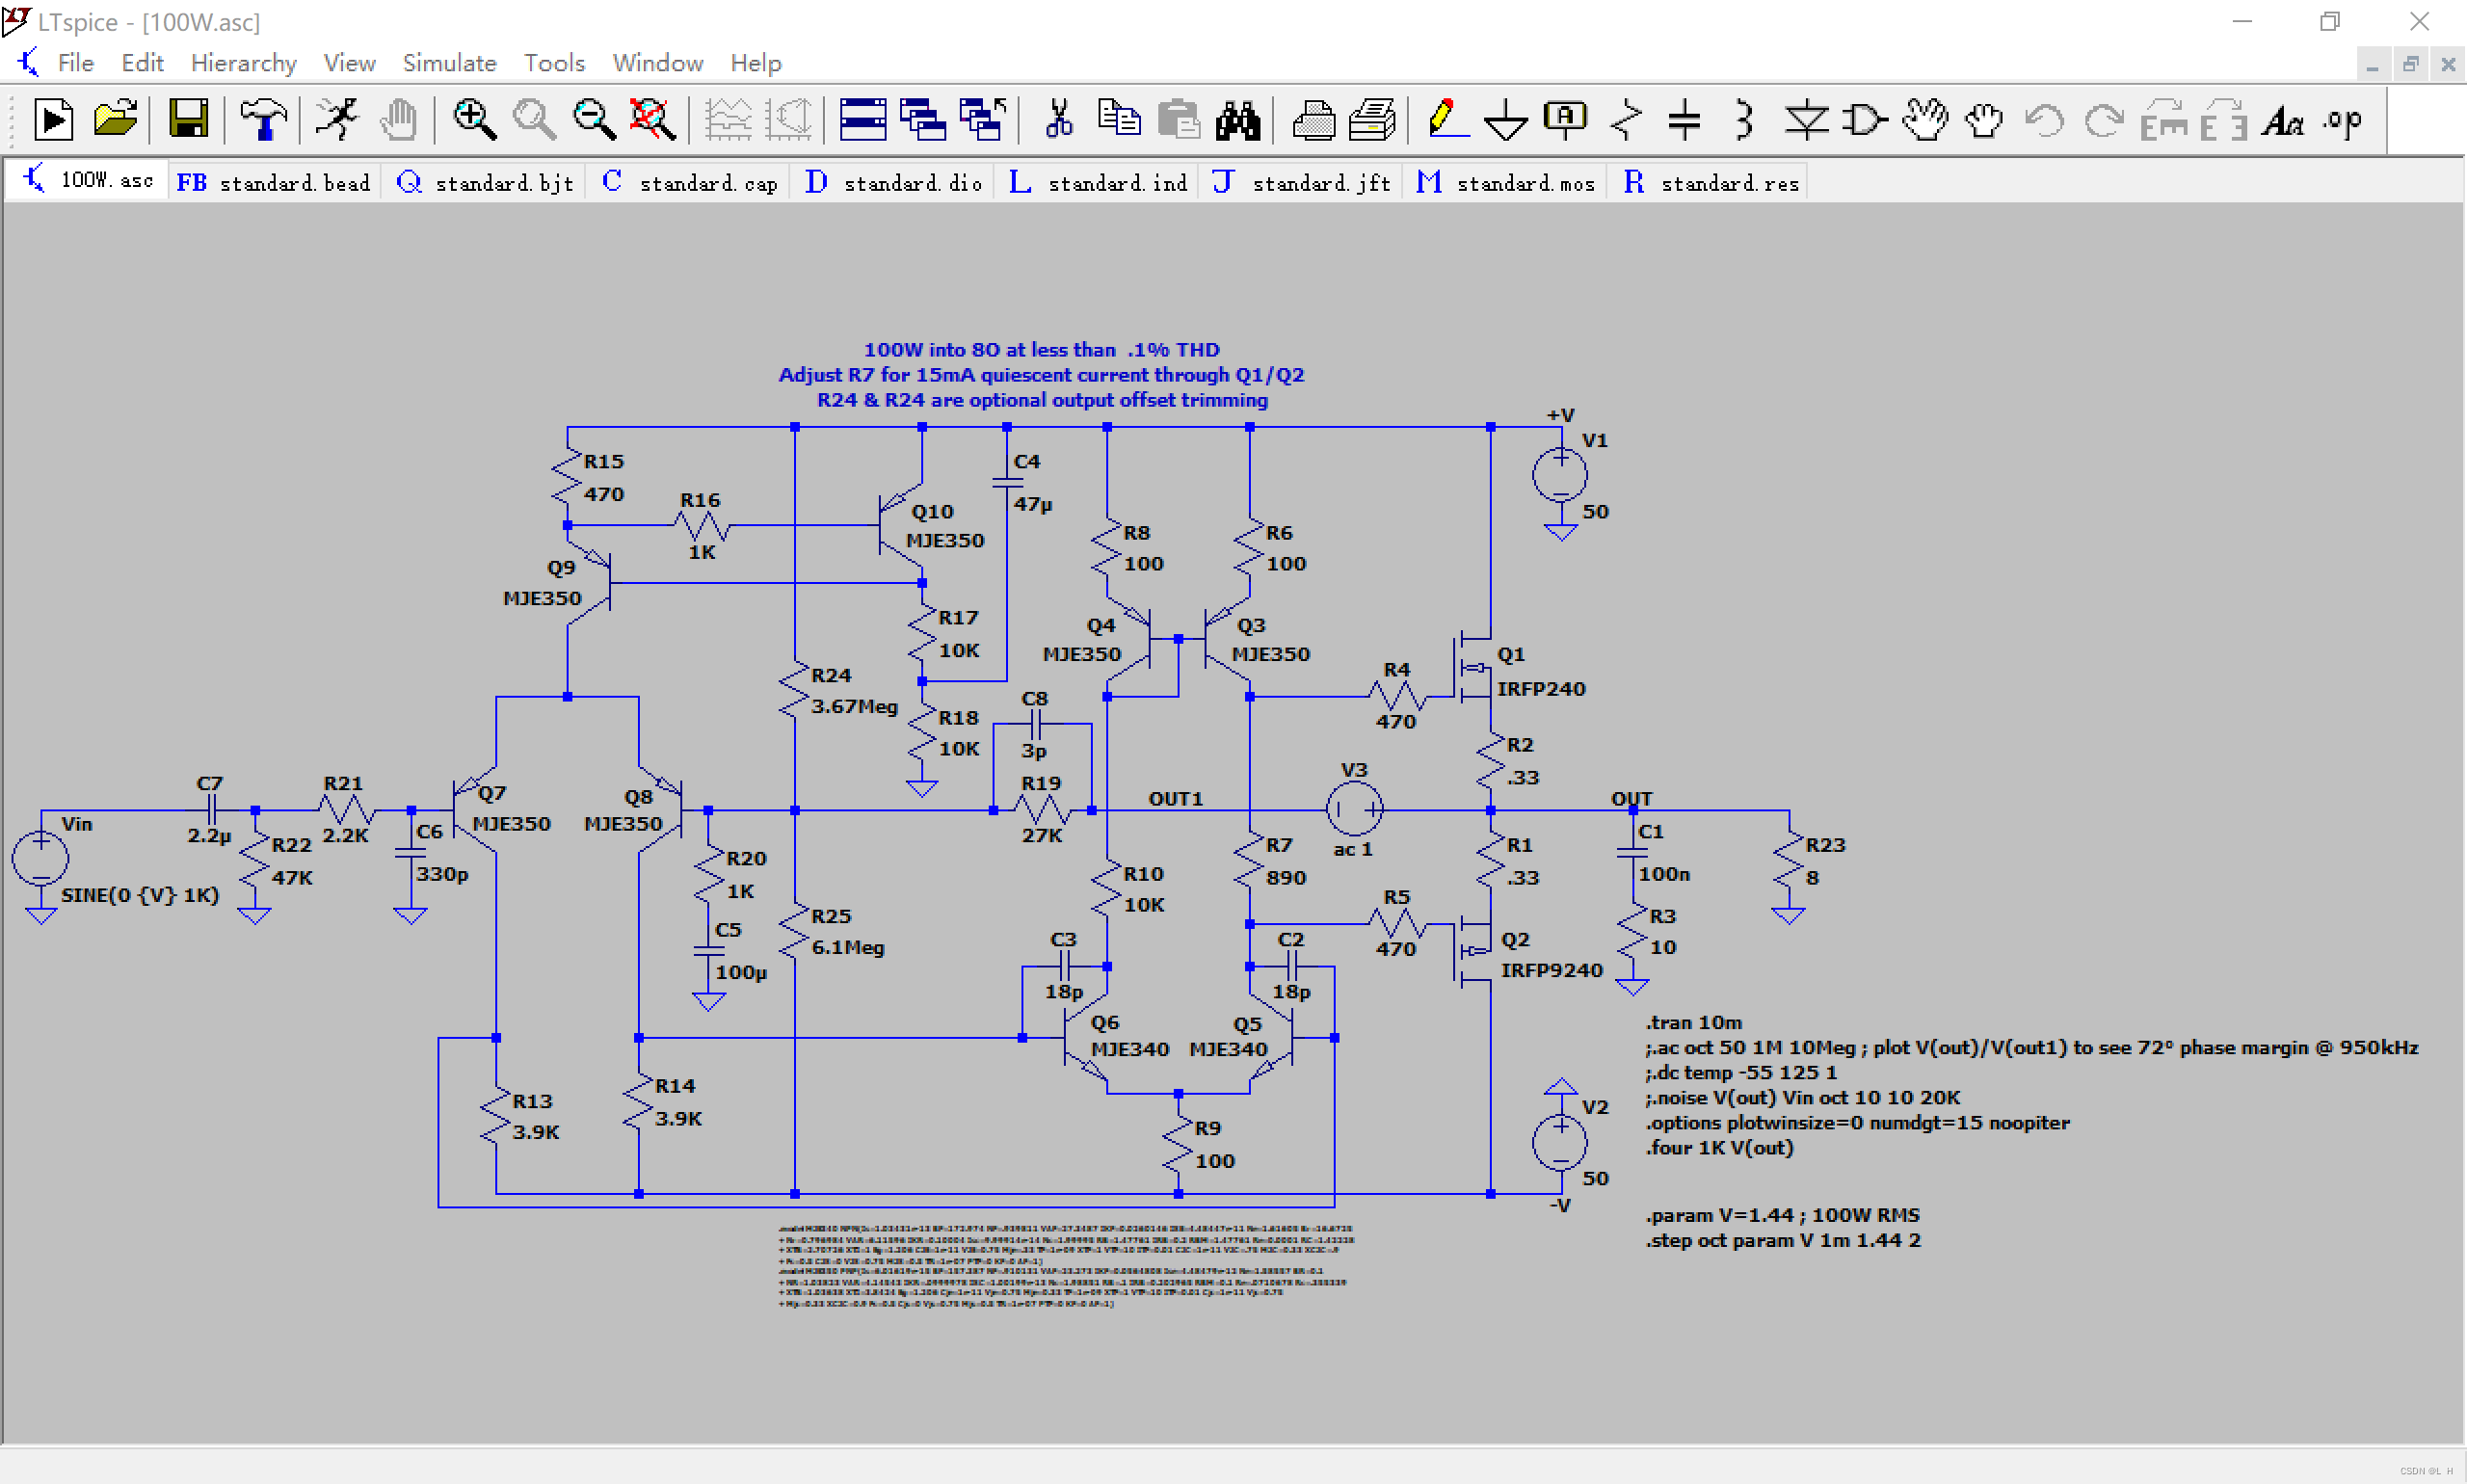Open the standard.cap tab

pos(691,182)
